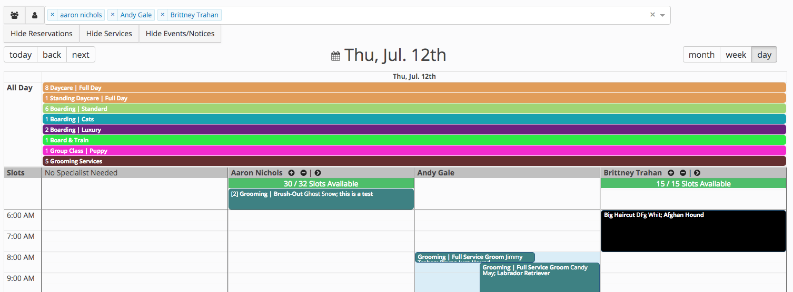
Task: Click the 7:00 AM time label
Action: [x=21, y=236]
